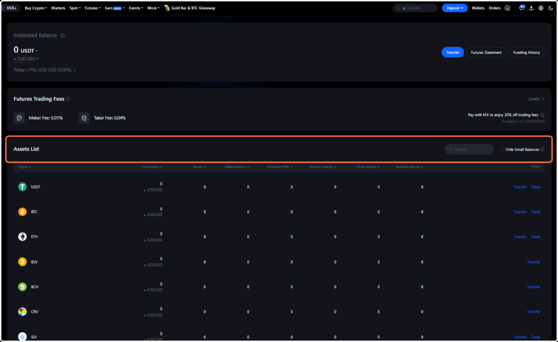Open Futures Statement

click(x=486, y=53)
